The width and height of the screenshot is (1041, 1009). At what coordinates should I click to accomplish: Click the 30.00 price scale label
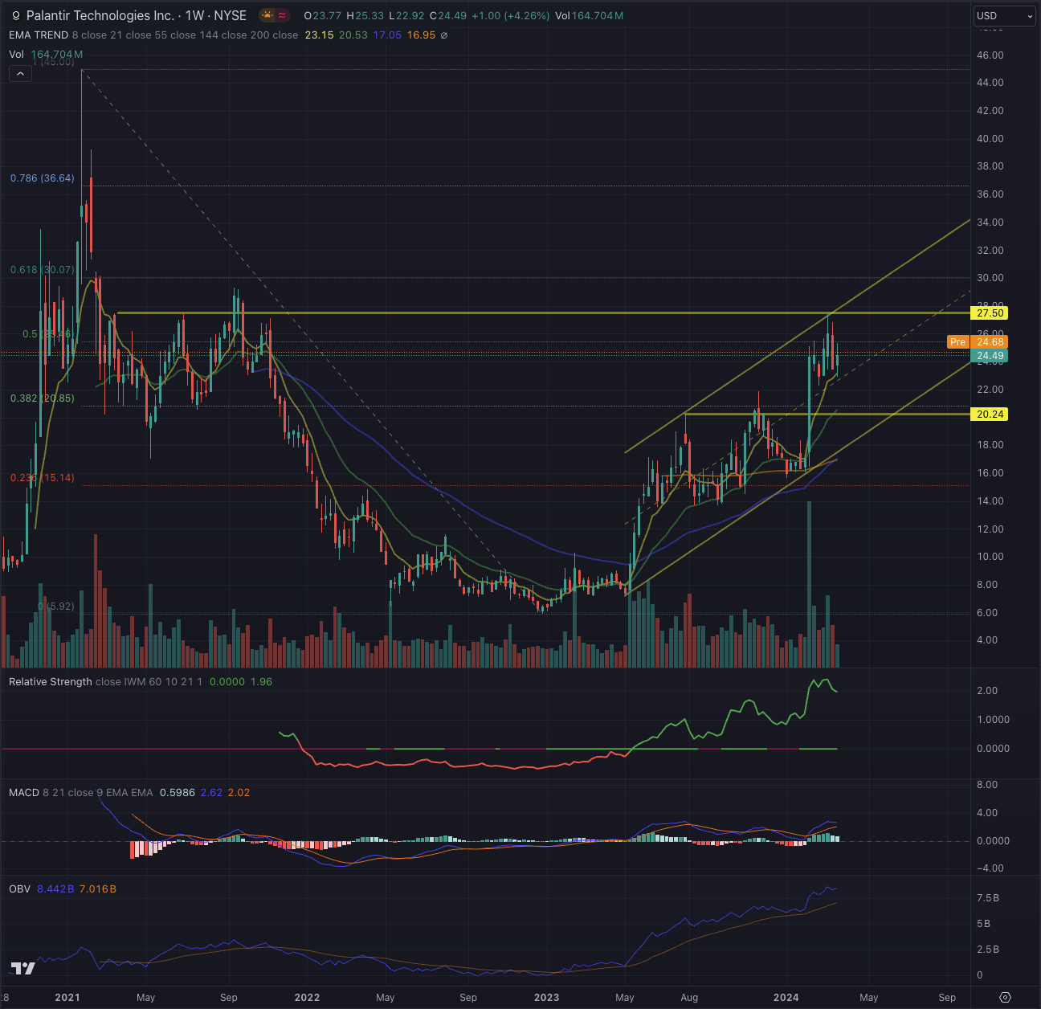point(990,278)
